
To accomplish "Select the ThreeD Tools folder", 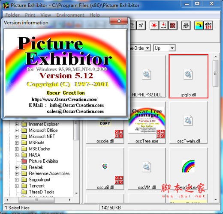I will (x=42, y=192).
